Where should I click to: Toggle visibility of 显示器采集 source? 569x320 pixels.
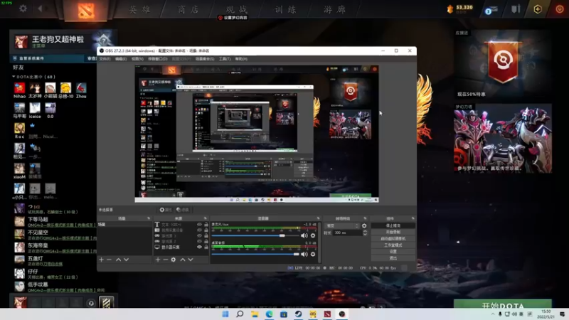point(199,247)
